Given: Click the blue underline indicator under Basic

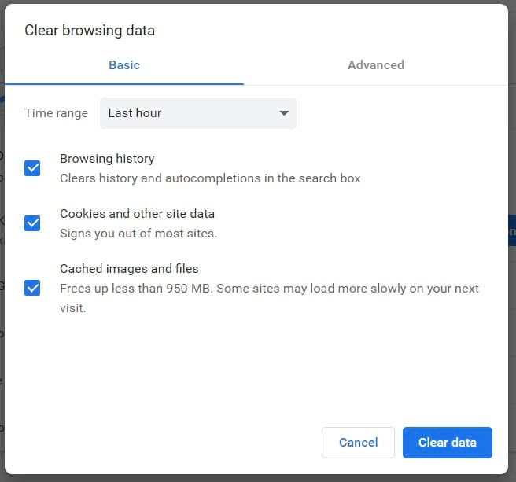Looking at the screenshot, I should (x=124, y=83).
